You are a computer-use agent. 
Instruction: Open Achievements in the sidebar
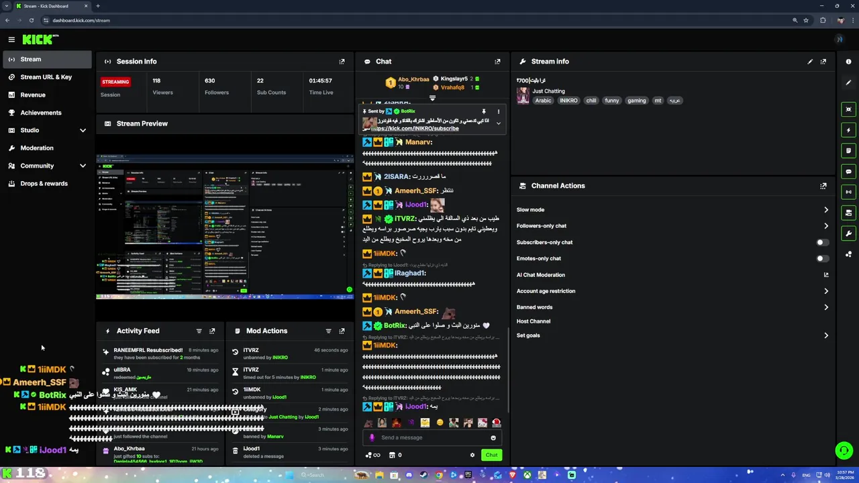(x=40, y=113)
